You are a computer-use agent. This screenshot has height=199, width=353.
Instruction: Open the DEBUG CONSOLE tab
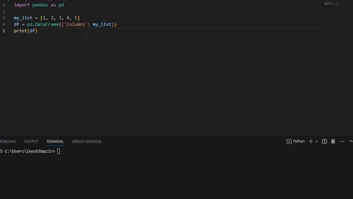pos(87,142)
